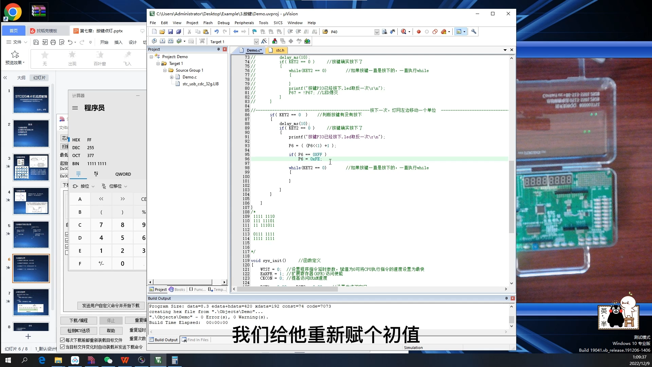This screenshot has width=652, height=367.
Task: Click the Comment selection icon
Action: pos(307,32)
